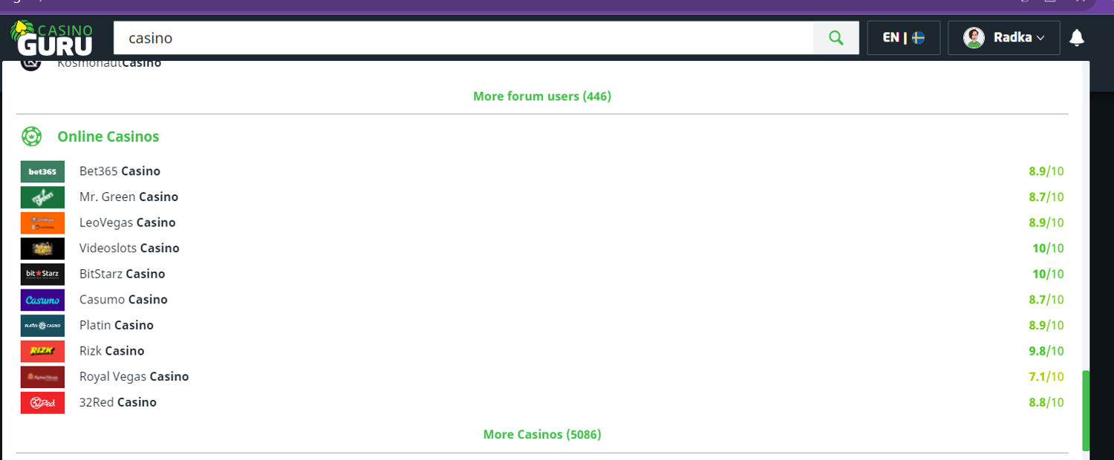Click the Casino Guru logo
This screenshot has width=1114, height=460.
click(x=51, y=39)
